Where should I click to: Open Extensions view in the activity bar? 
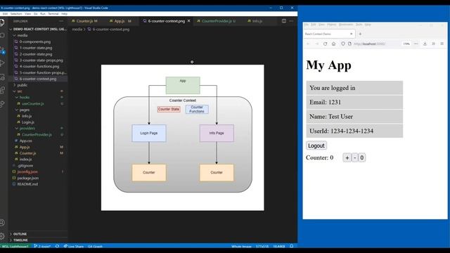(2, 90)
